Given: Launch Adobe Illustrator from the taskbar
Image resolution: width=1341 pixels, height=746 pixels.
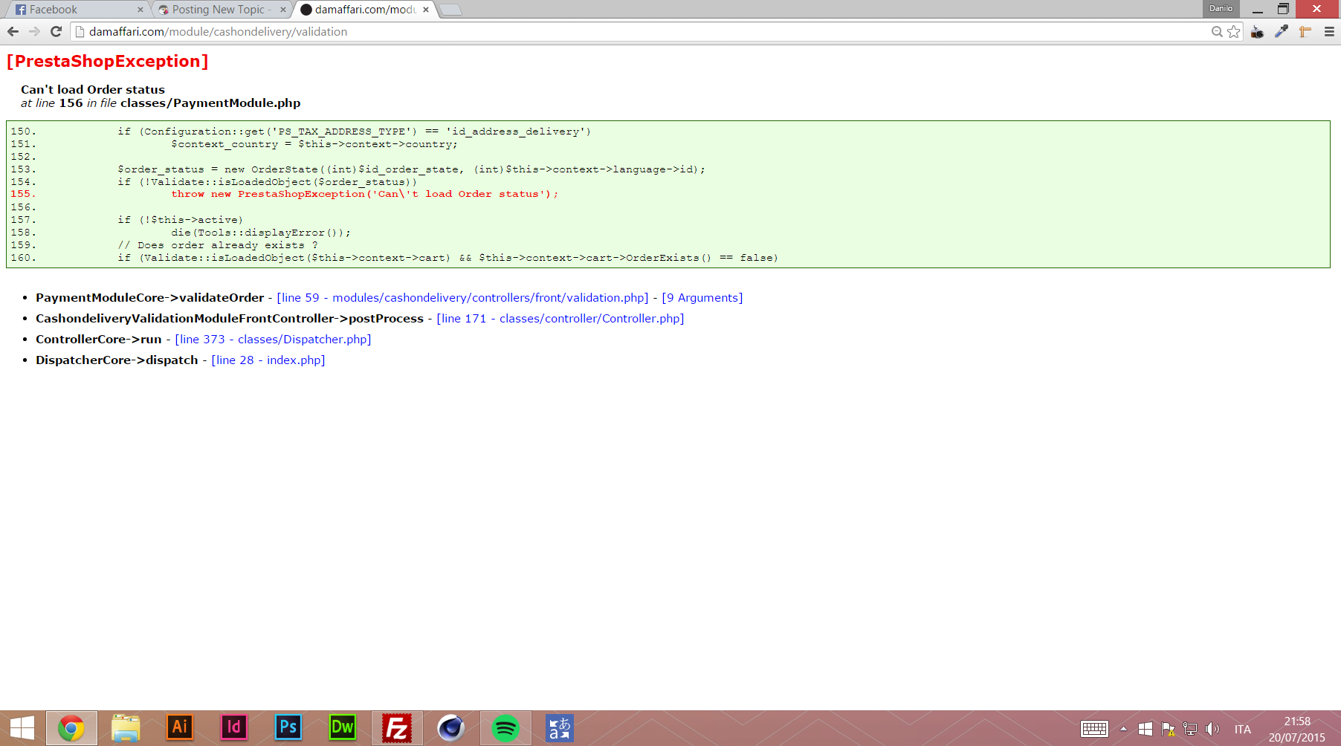Looking at the screenshot, I should (x=180, y=728).
